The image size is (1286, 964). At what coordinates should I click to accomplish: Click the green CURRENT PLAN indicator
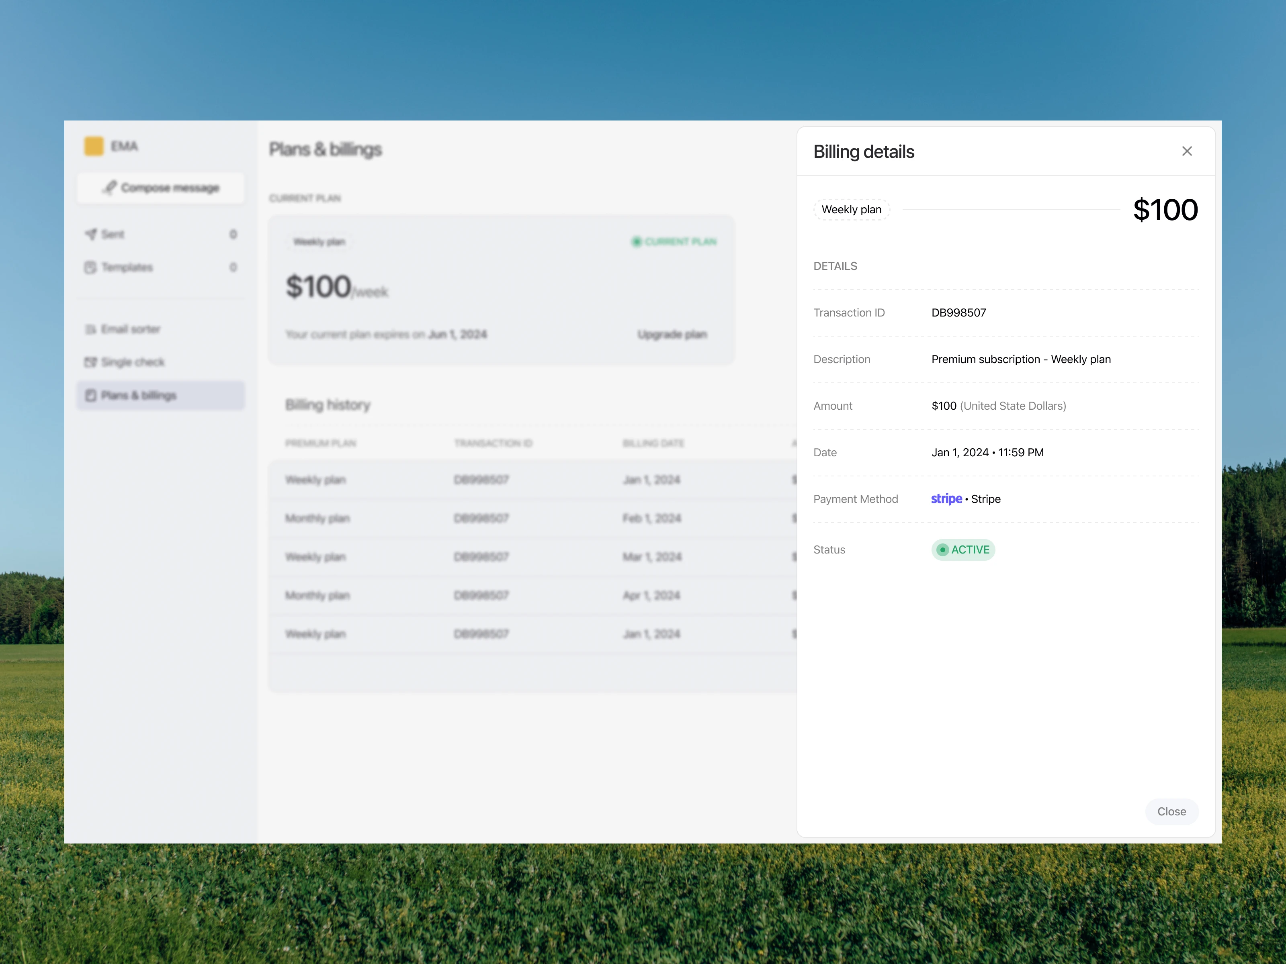[x=674, y=242]
